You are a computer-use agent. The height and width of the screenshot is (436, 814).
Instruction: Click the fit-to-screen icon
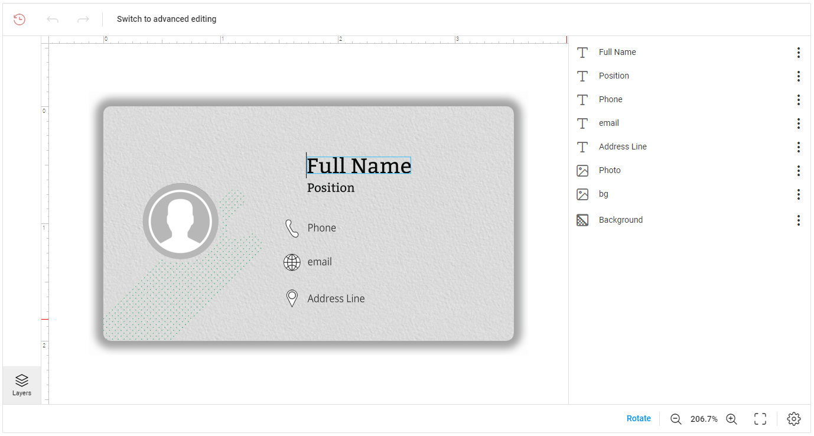(x=760, y=419)
